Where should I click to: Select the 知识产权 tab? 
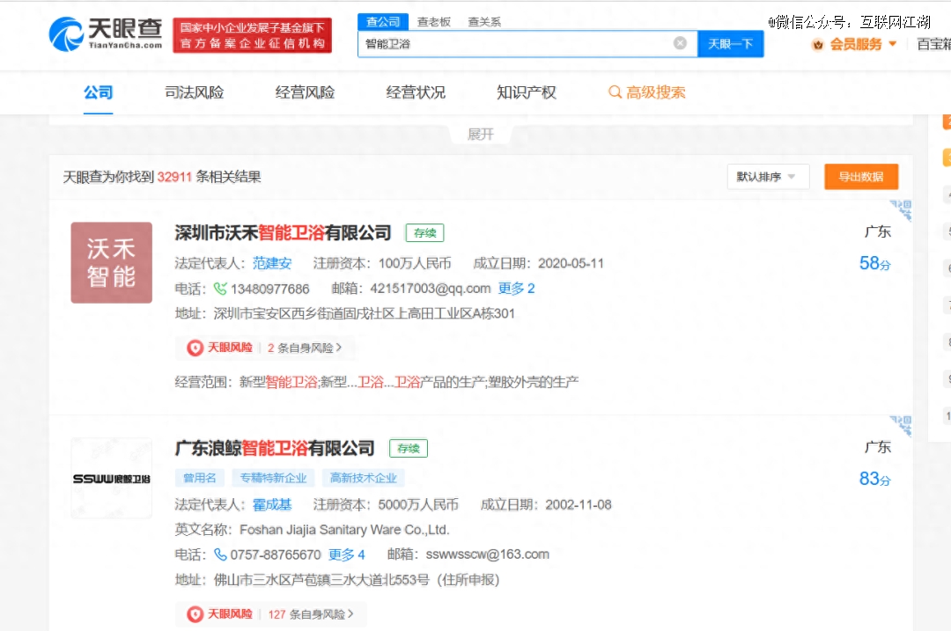526,92
